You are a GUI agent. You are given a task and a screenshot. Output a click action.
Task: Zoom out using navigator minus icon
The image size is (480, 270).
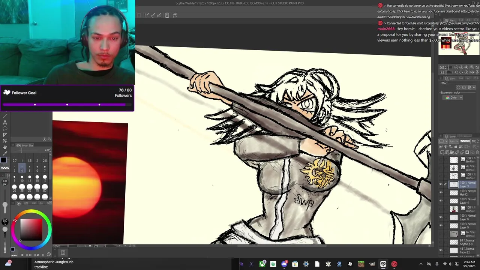coord(456,67)
